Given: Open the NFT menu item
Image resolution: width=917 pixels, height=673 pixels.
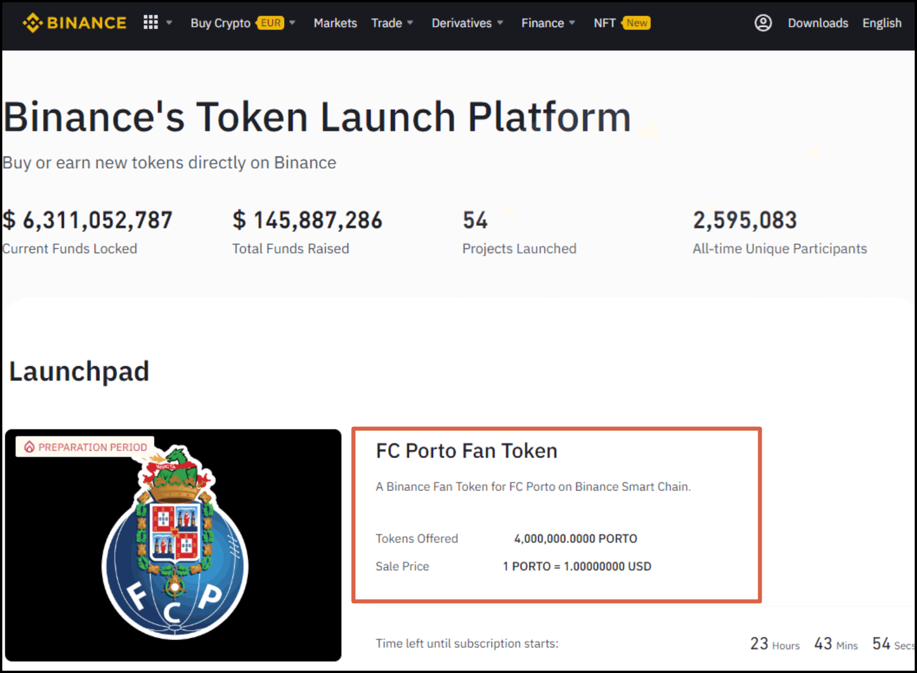Looking at the screenshot, I should click(604, 23).
